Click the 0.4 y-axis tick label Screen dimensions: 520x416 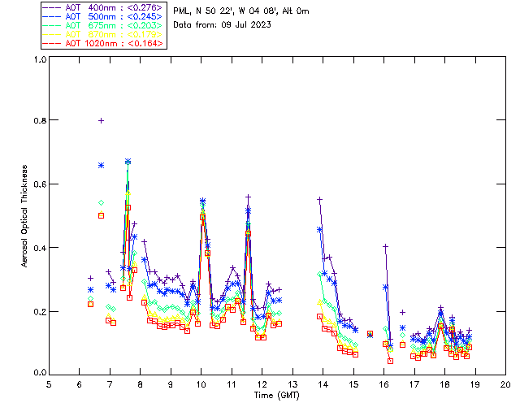tap(40, 248)
